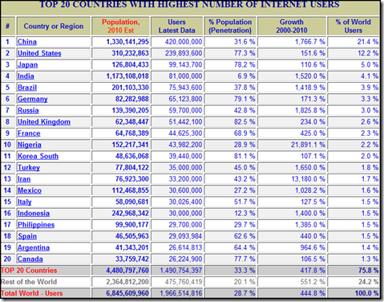
Task: Click the Italy link
Action: 25,202
